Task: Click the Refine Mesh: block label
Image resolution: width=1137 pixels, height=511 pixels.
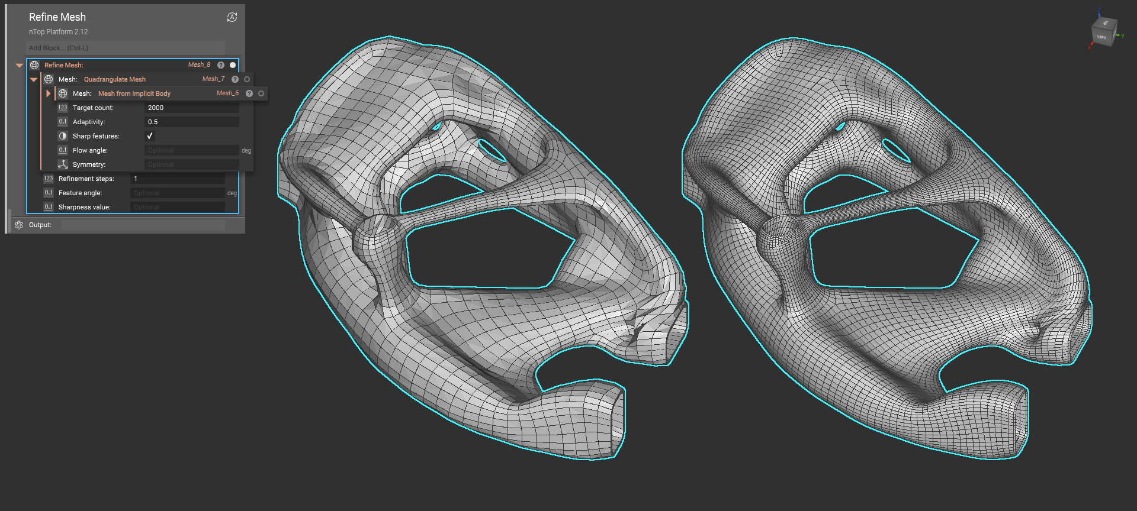Action: (x=63, y=65)
